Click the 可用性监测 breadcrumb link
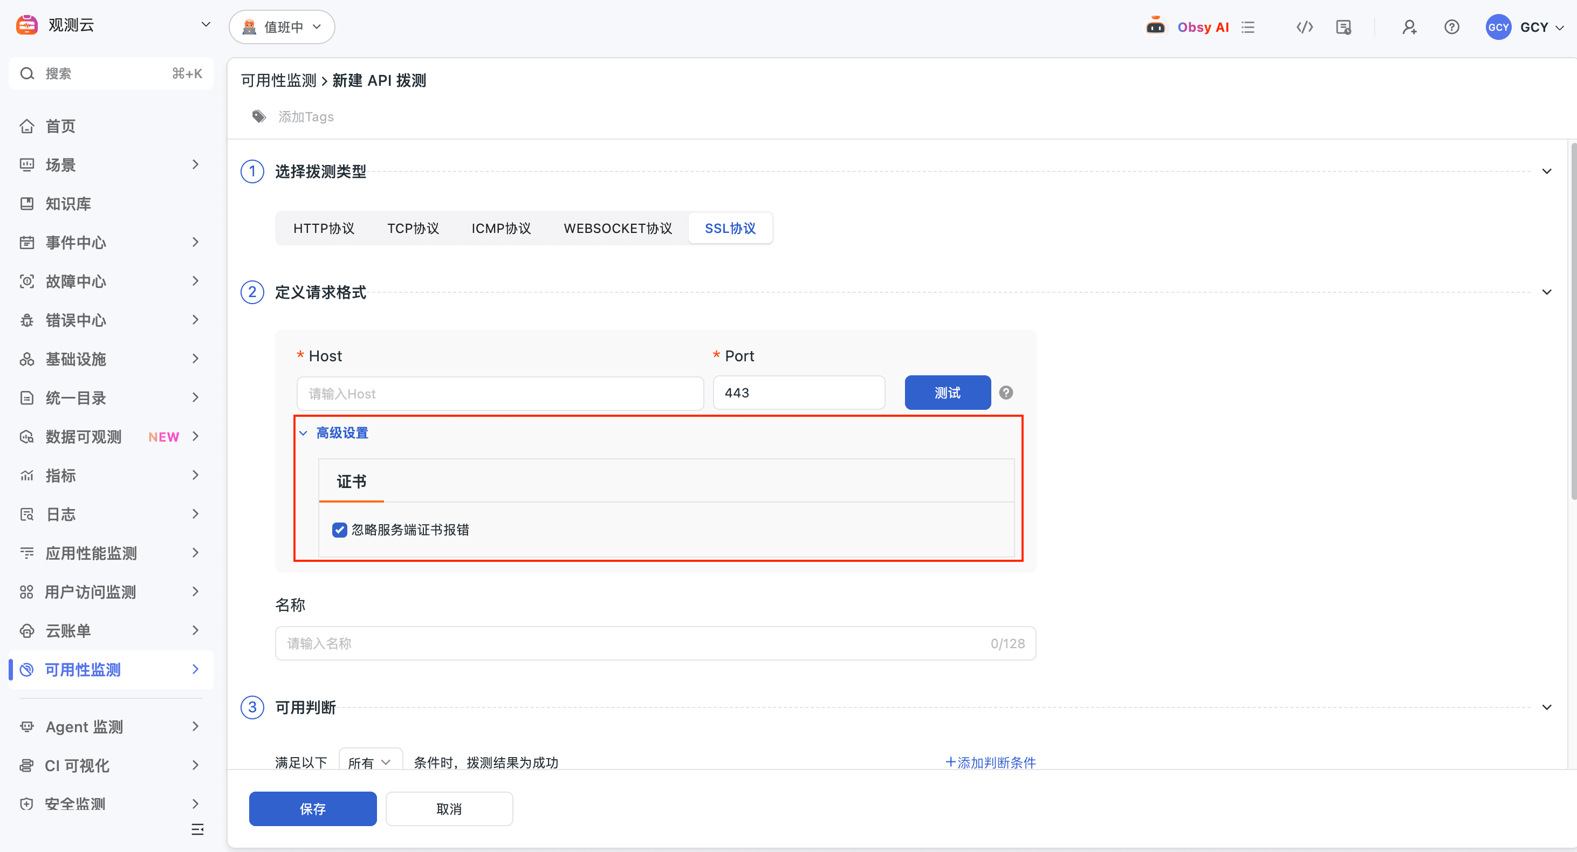 [278, 80]
